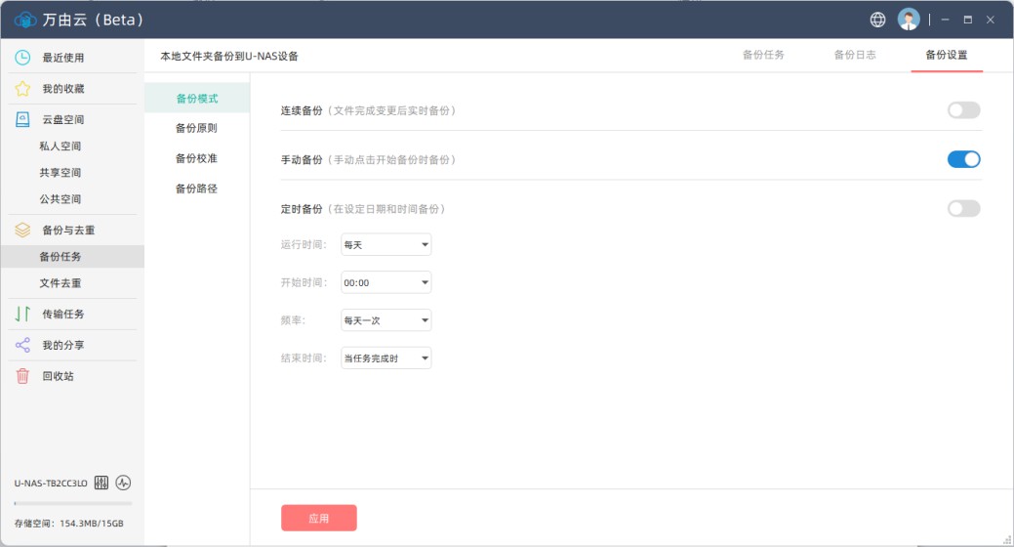Click the storage space usage bar

point(72,504)
